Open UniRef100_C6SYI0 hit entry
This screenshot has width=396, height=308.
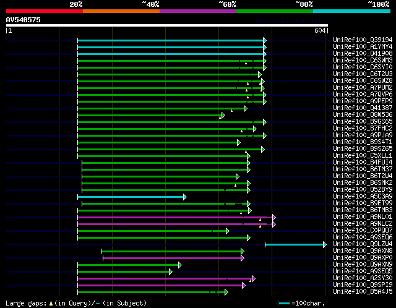pyautogui.click(x=363, y=67)
